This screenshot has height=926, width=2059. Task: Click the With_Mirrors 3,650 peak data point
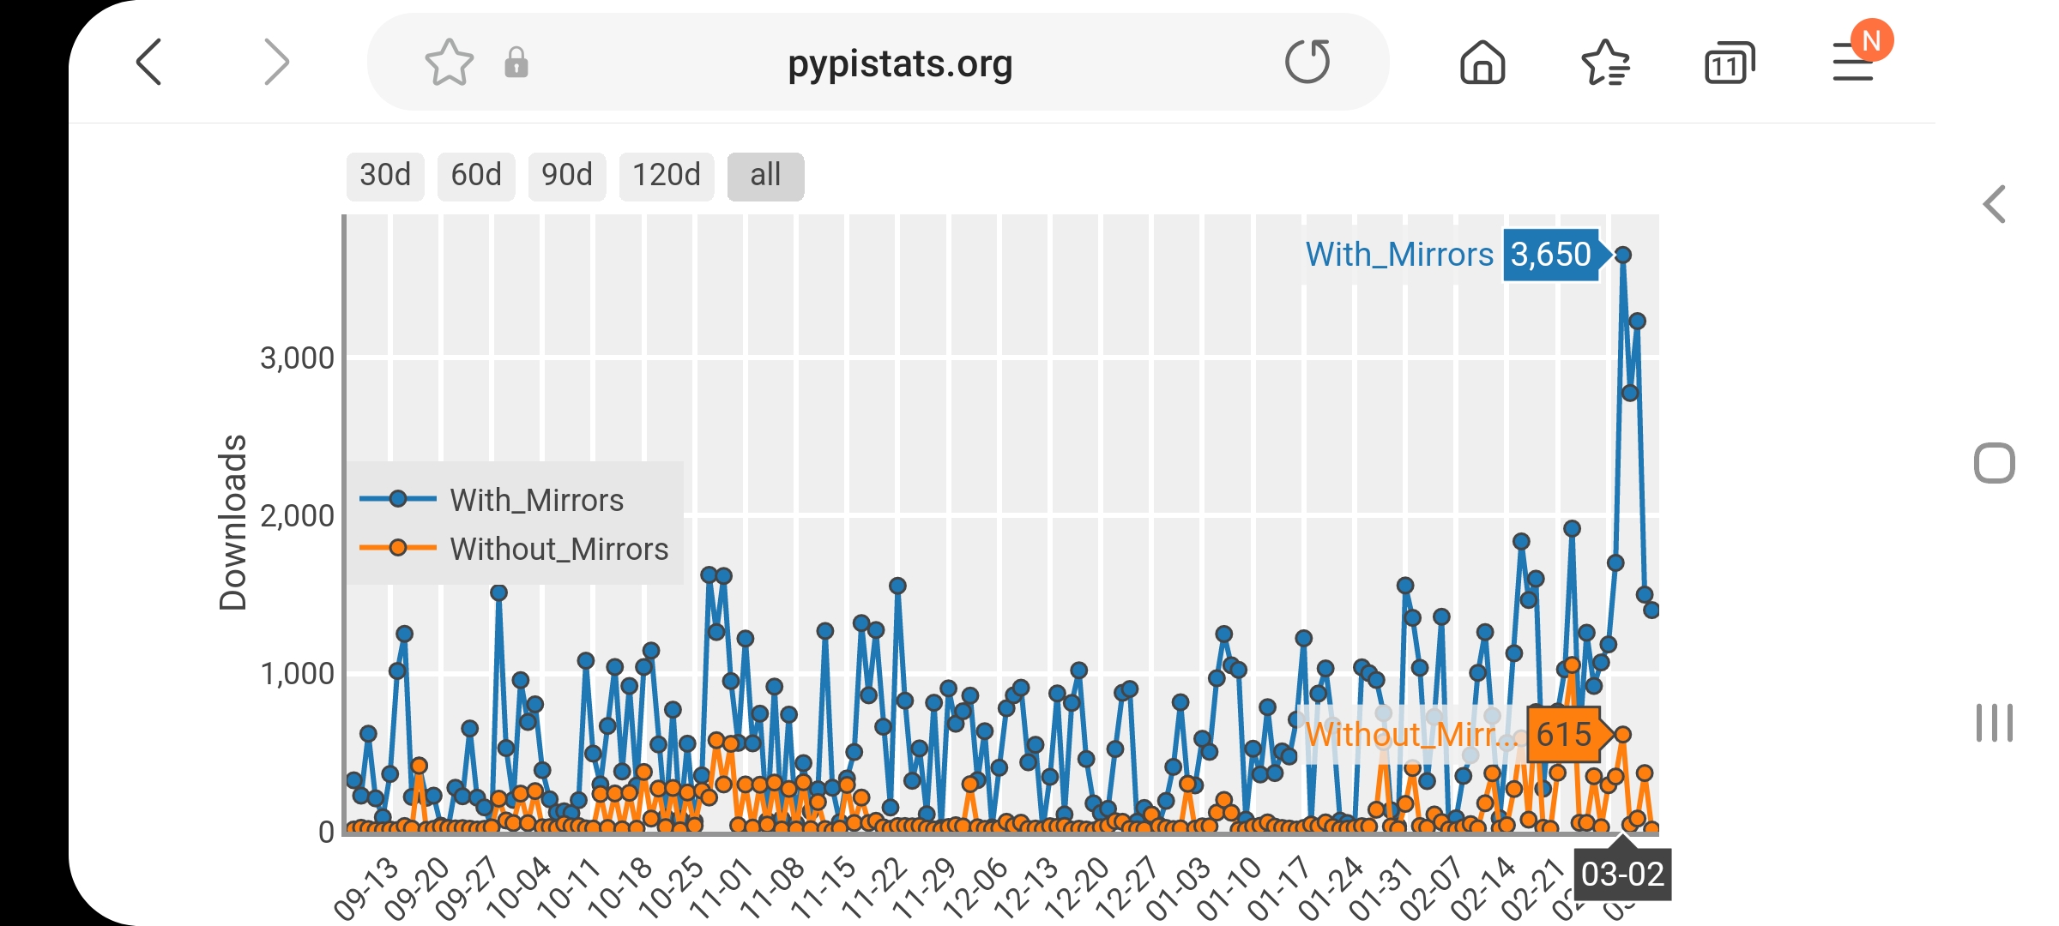(x=1622, y=255)
